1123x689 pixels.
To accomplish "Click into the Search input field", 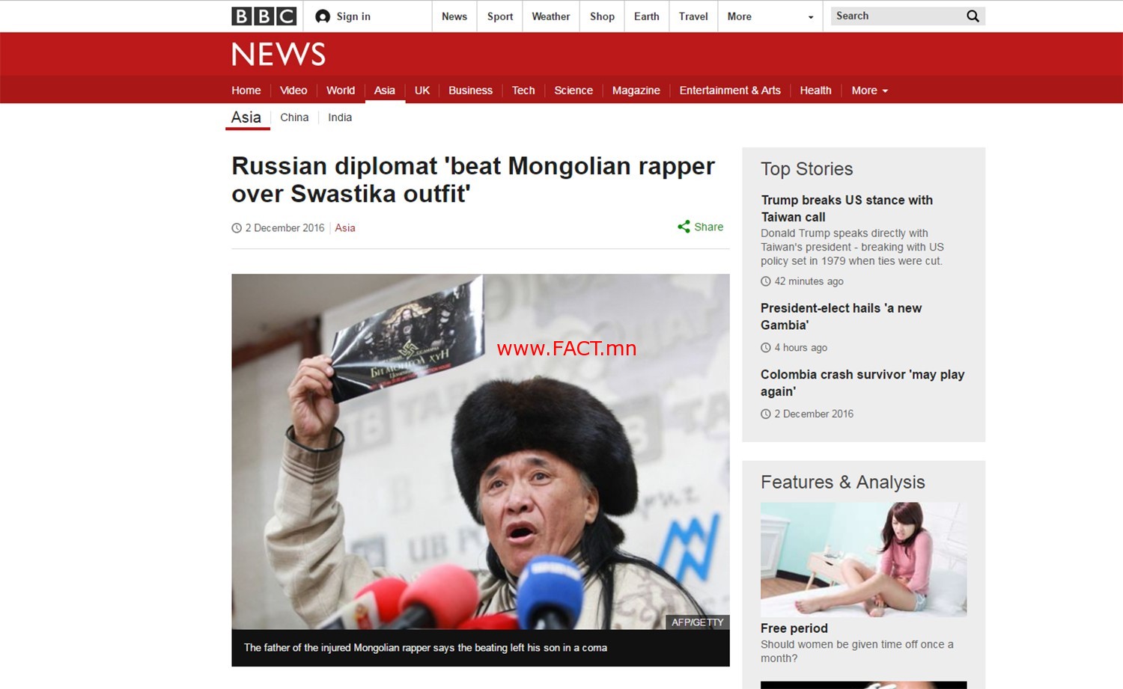I will [x=897, y=16].
